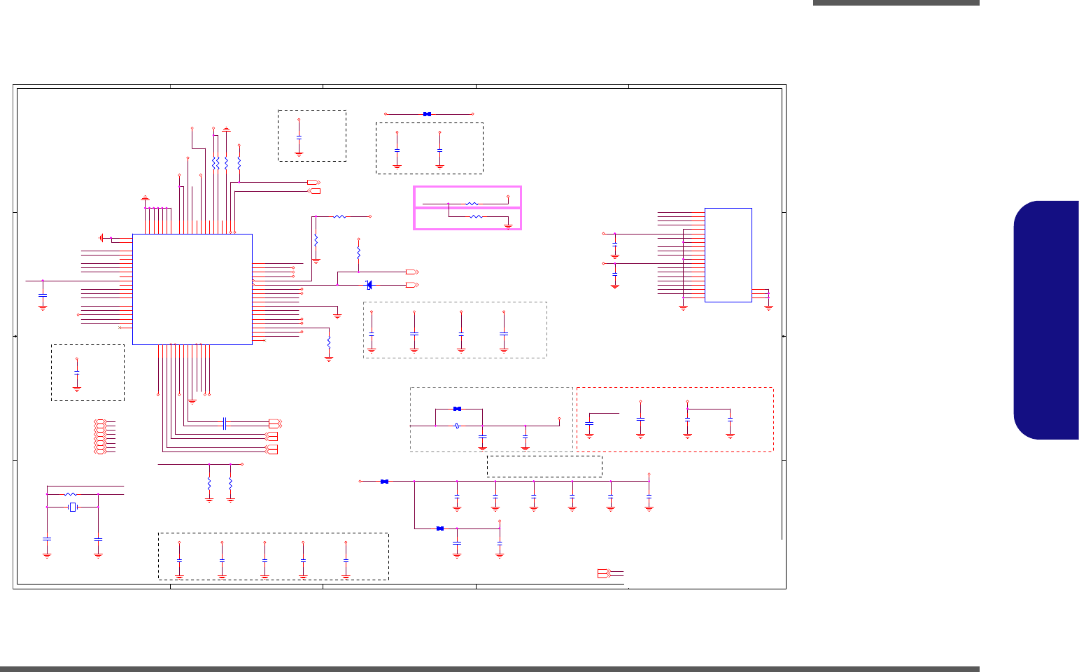Screen dimensions: 1079x672
Task: Select upper resistor in pink highlighted box
Action: pos(472,204)
